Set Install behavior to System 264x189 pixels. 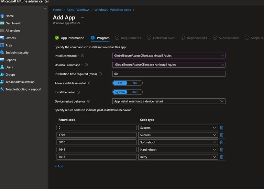[120, 92]
